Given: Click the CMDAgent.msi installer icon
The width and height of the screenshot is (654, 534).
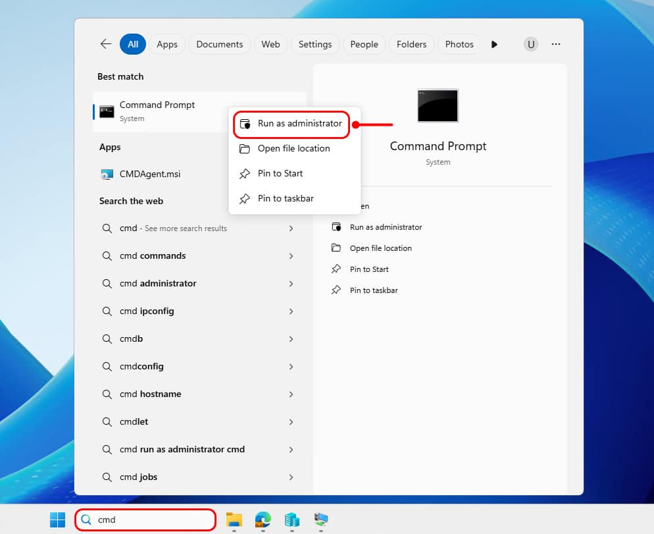Looking at the screenshot, I should point(107,174).
